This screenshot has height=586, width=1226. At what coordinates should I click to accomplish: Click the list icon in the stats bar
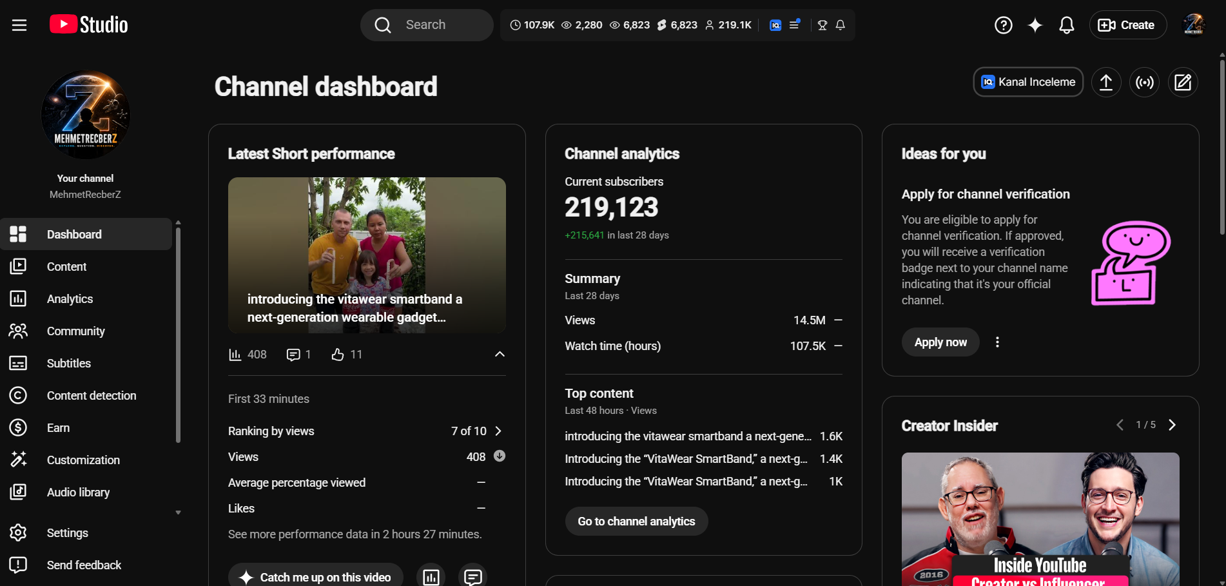tap(795, 24)
